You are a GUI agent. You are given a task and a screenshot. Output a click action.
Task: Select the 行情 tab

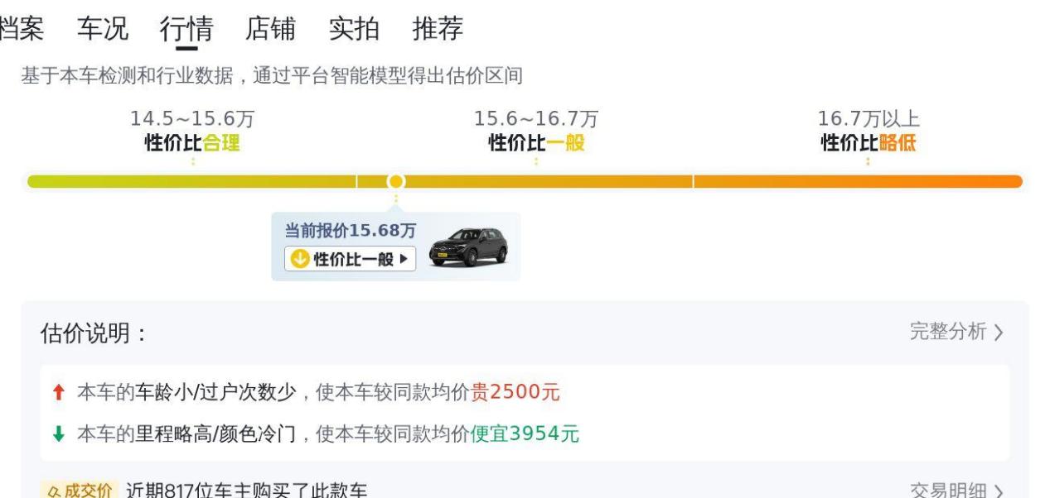186,29
